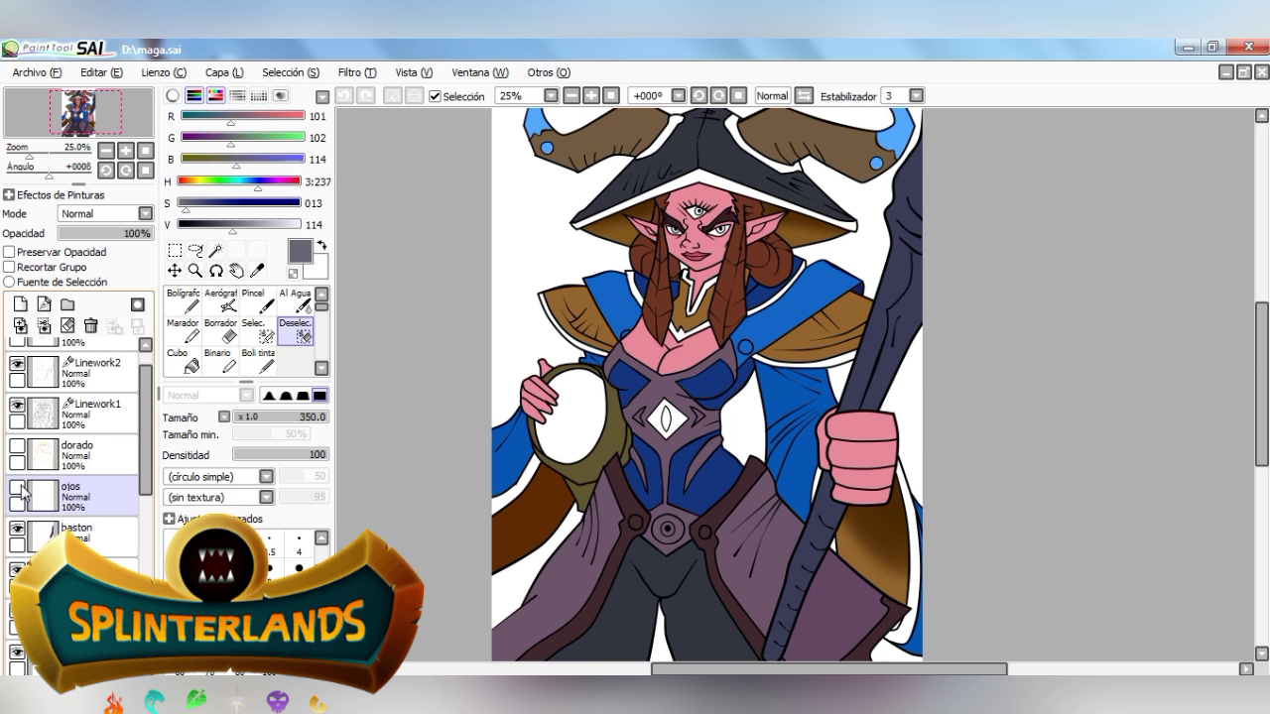Open the Archivo menu
The image size is (1270, 714).
pos(37,72)
